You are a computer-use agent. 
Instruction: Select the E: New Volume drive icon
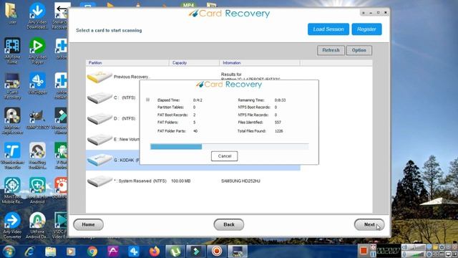[x=99, y=139]
